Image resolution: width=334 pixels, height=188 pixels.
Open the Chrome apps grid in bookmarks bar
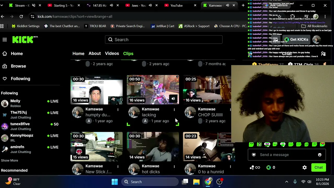(x=2, y=26)
